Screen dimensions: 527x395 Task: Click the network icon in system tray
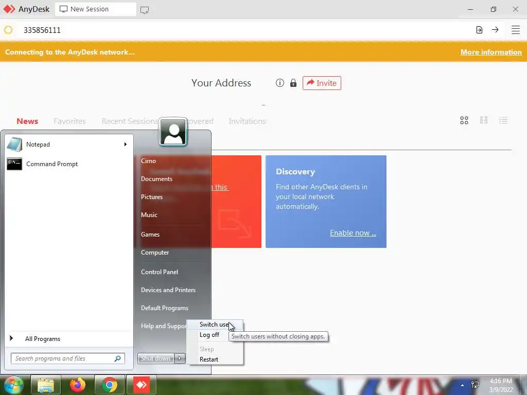[475, 385]
